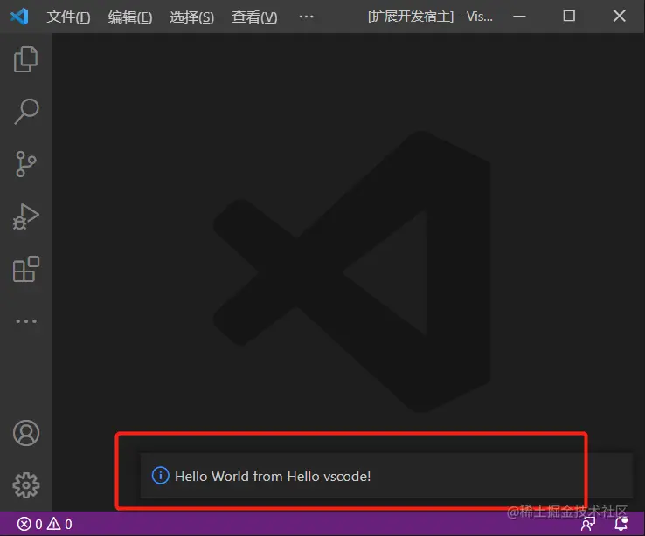Open the feedback icon in status bar
Screen dimensions: 645x536
click(x=589, y=524)
